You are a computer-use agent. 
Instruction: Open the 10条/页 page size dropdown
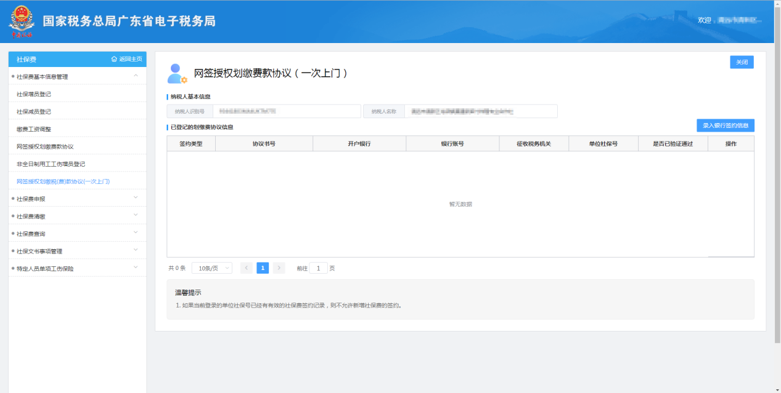pyautogui.click(x=211, y=268)
